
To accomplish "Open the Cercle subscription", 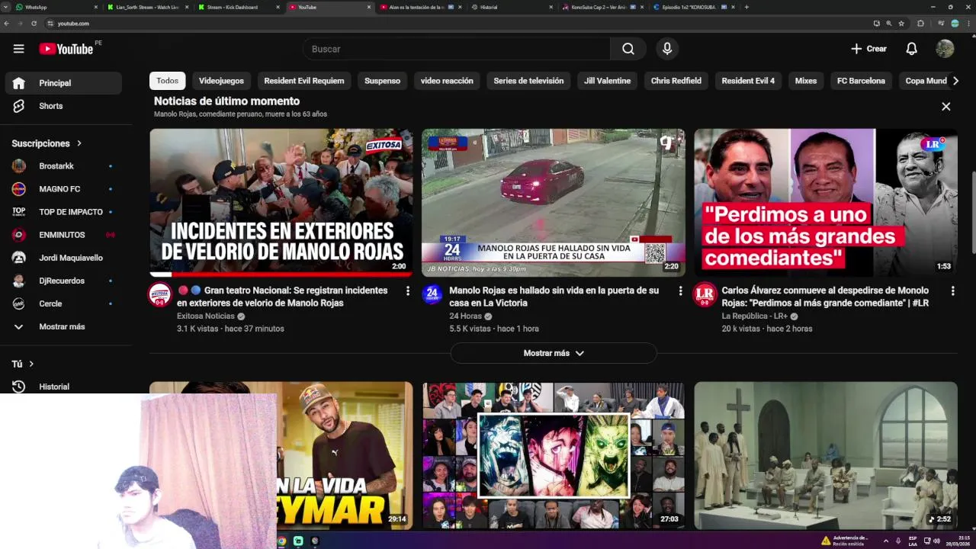I will (x=63, y=303).
